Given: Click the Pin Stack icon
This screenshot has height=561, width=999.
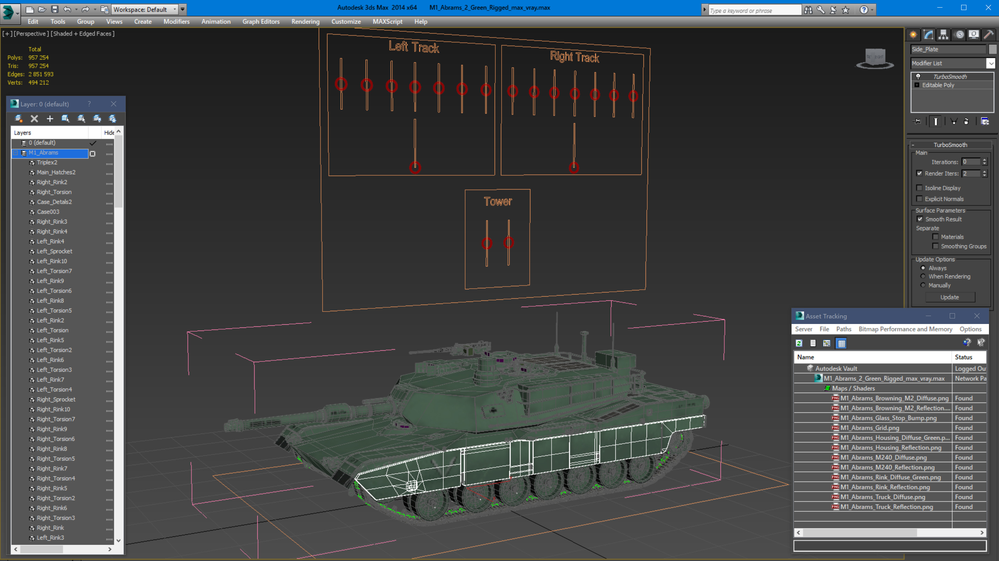Looking at the screenshot, I should coord(917,121).
